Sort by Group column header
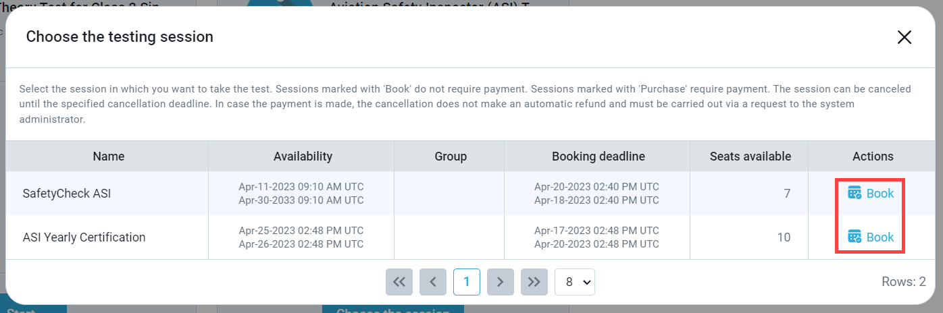 point(451,156)
